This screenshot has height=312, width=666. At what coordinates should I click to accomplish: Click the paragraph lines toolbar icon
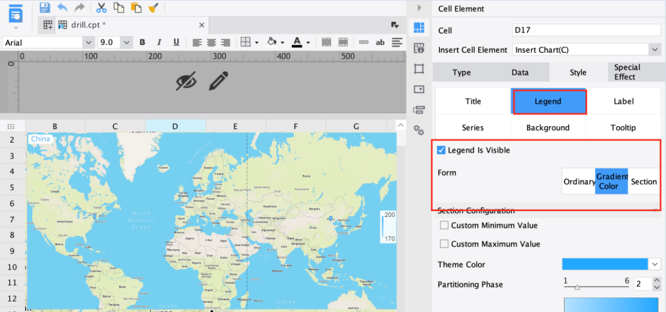397,42
